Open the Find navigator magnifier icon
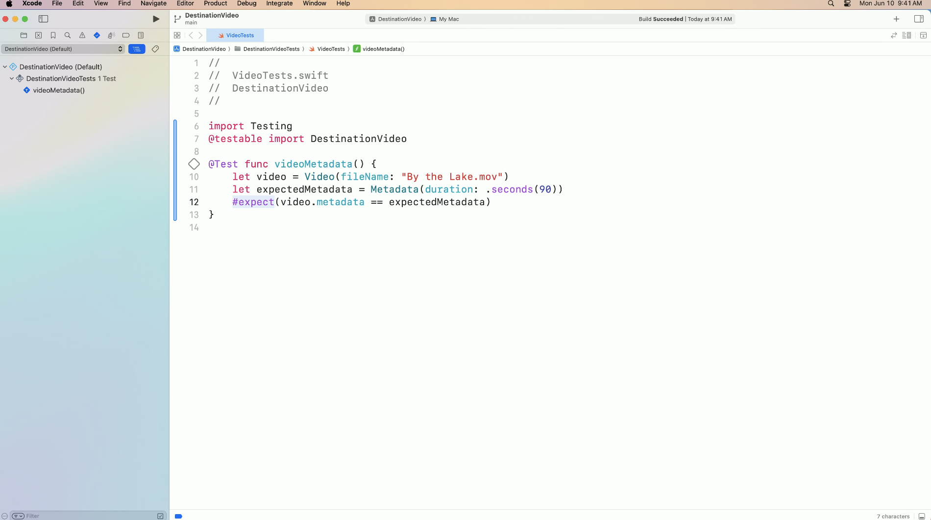 pyautogui.click(x=68, y=35)
